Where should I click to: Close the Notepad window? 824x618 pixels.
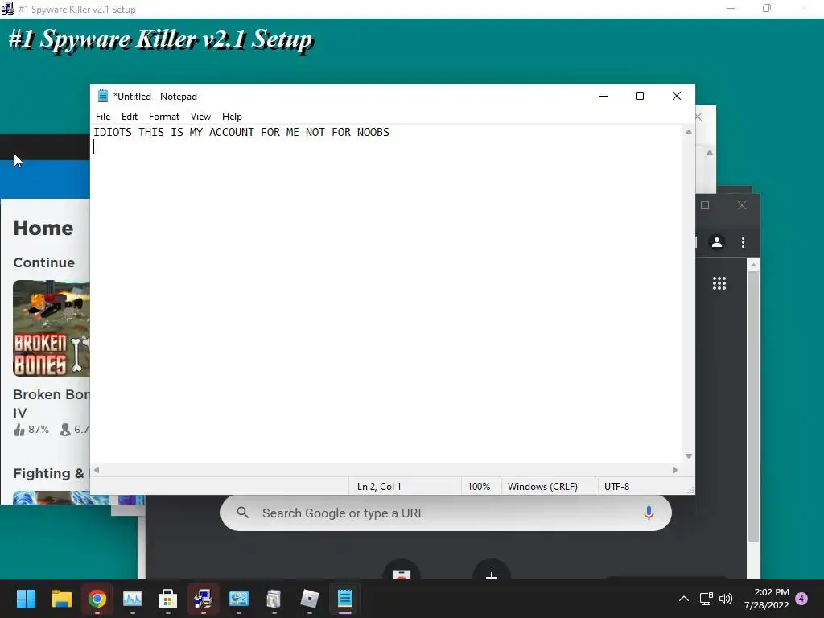[x=676, y=96]
